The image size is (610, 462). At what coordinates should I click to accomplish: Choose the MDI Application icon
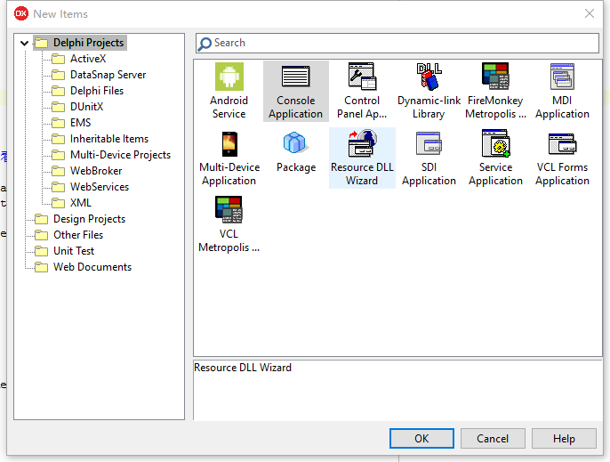(562, 77)
